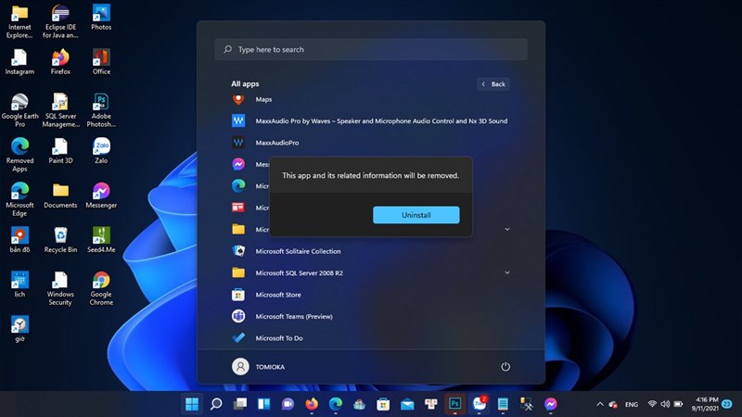The width and height of the screenshot is (742, 417).
Task: Open Microsoft To Do app
Action: pyautogui.click(x=278, y=338)
